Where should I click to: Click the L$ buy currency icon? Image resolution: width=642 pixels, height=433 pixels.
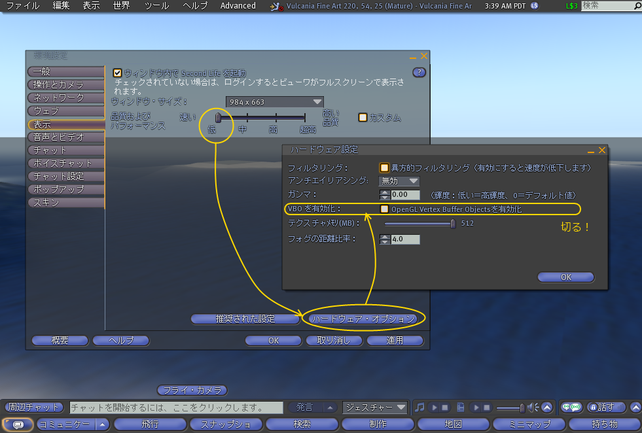(x=535, y=6)
